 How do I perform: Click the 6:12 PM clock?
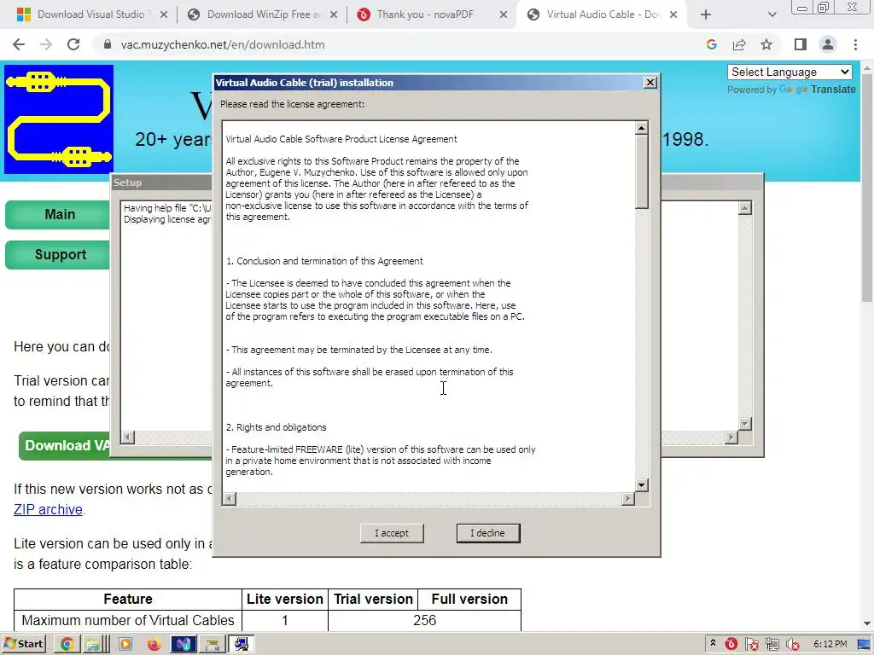[x=830, y=644]
